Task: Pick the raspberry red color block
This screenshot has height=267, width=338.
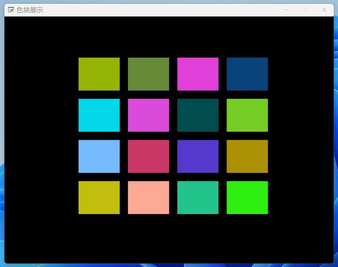Action: pos(148,156)
